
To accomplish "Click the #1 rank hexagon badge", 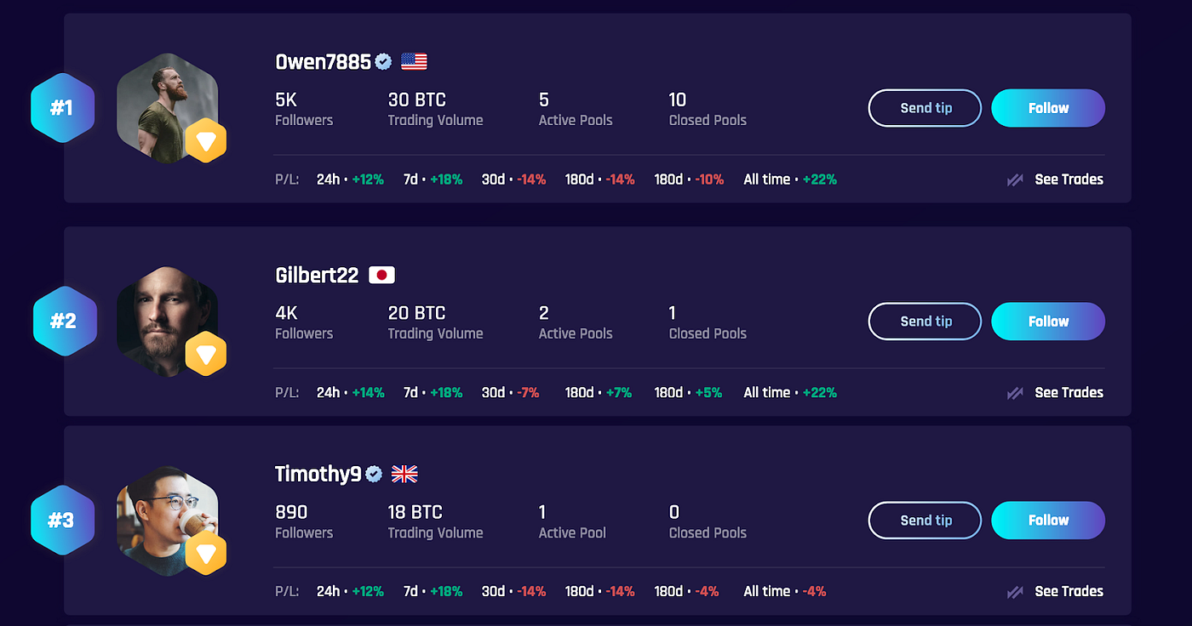I will click(62, 108).
